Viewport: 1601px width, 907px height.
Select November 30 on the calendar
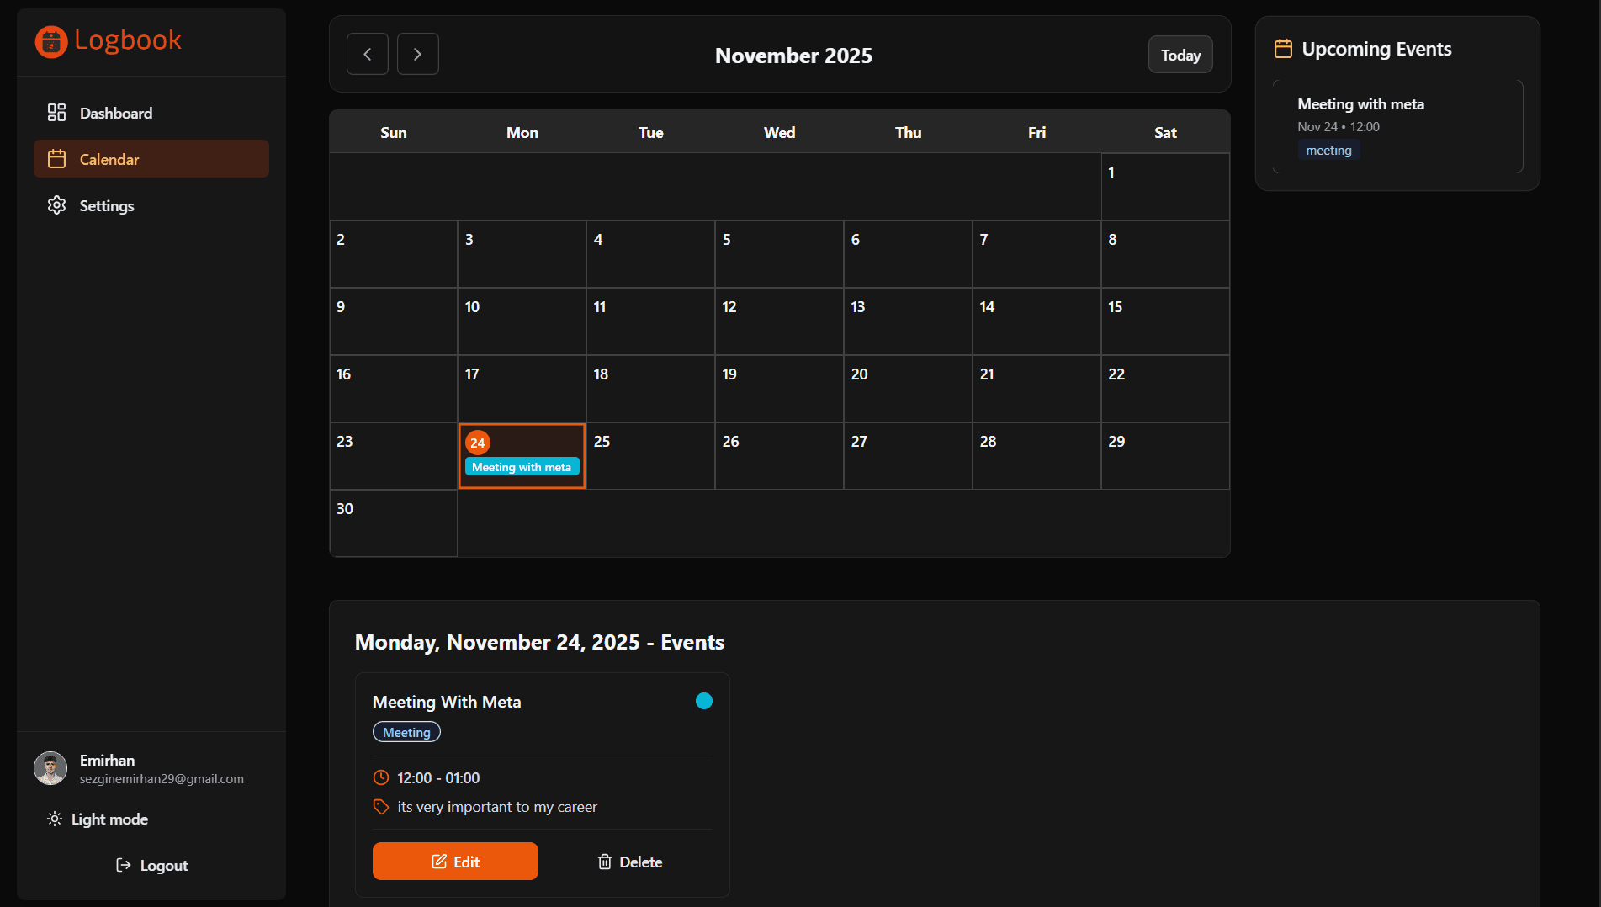click(393, 523)
